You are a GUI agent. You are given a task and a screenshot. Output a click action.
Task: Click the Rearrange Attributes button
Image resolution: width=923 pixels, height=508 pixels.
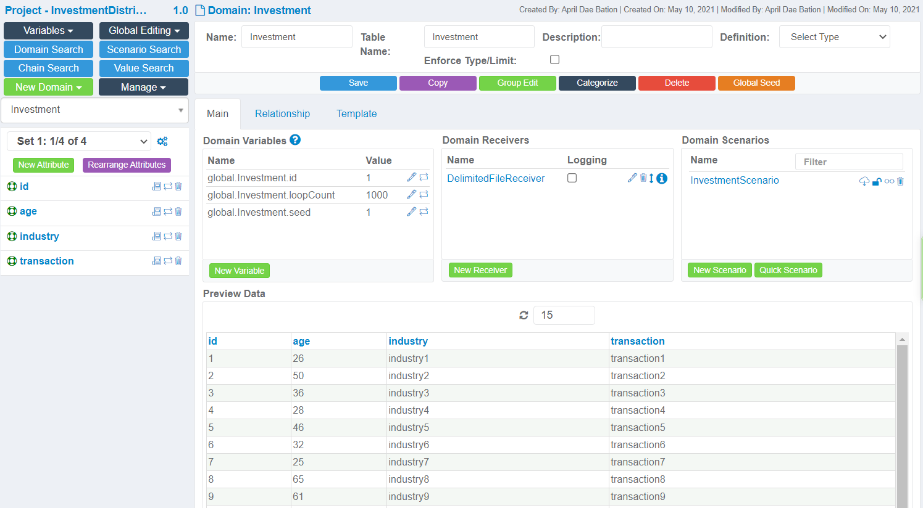pos(127,165)
